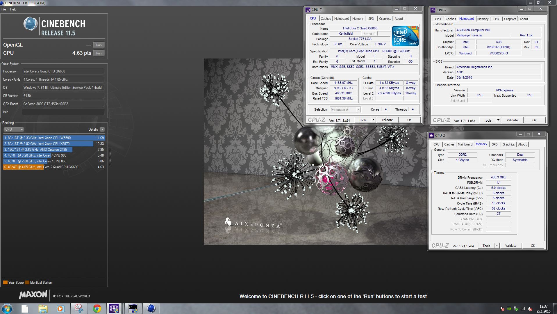Click Validate in CPU-Z CPU window
This screenshot has height=314, width=557.
coord(387,120)
